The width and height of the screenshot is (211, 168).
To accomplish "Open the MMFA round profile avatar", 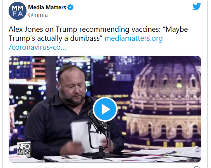I will coord(18,11).
